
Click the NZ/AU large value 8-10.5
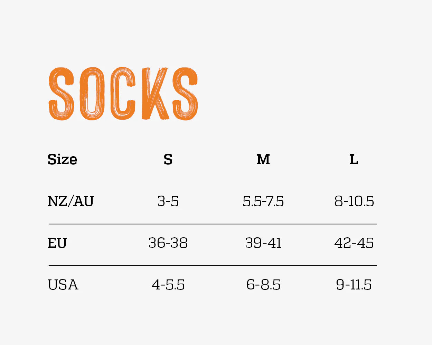354,201
